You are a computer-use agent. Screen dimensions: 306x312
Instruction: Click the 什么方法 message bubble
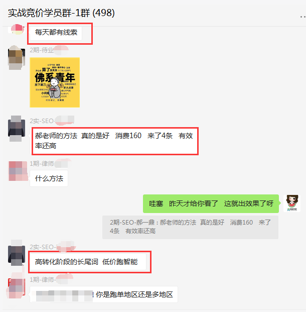point(49,178)
